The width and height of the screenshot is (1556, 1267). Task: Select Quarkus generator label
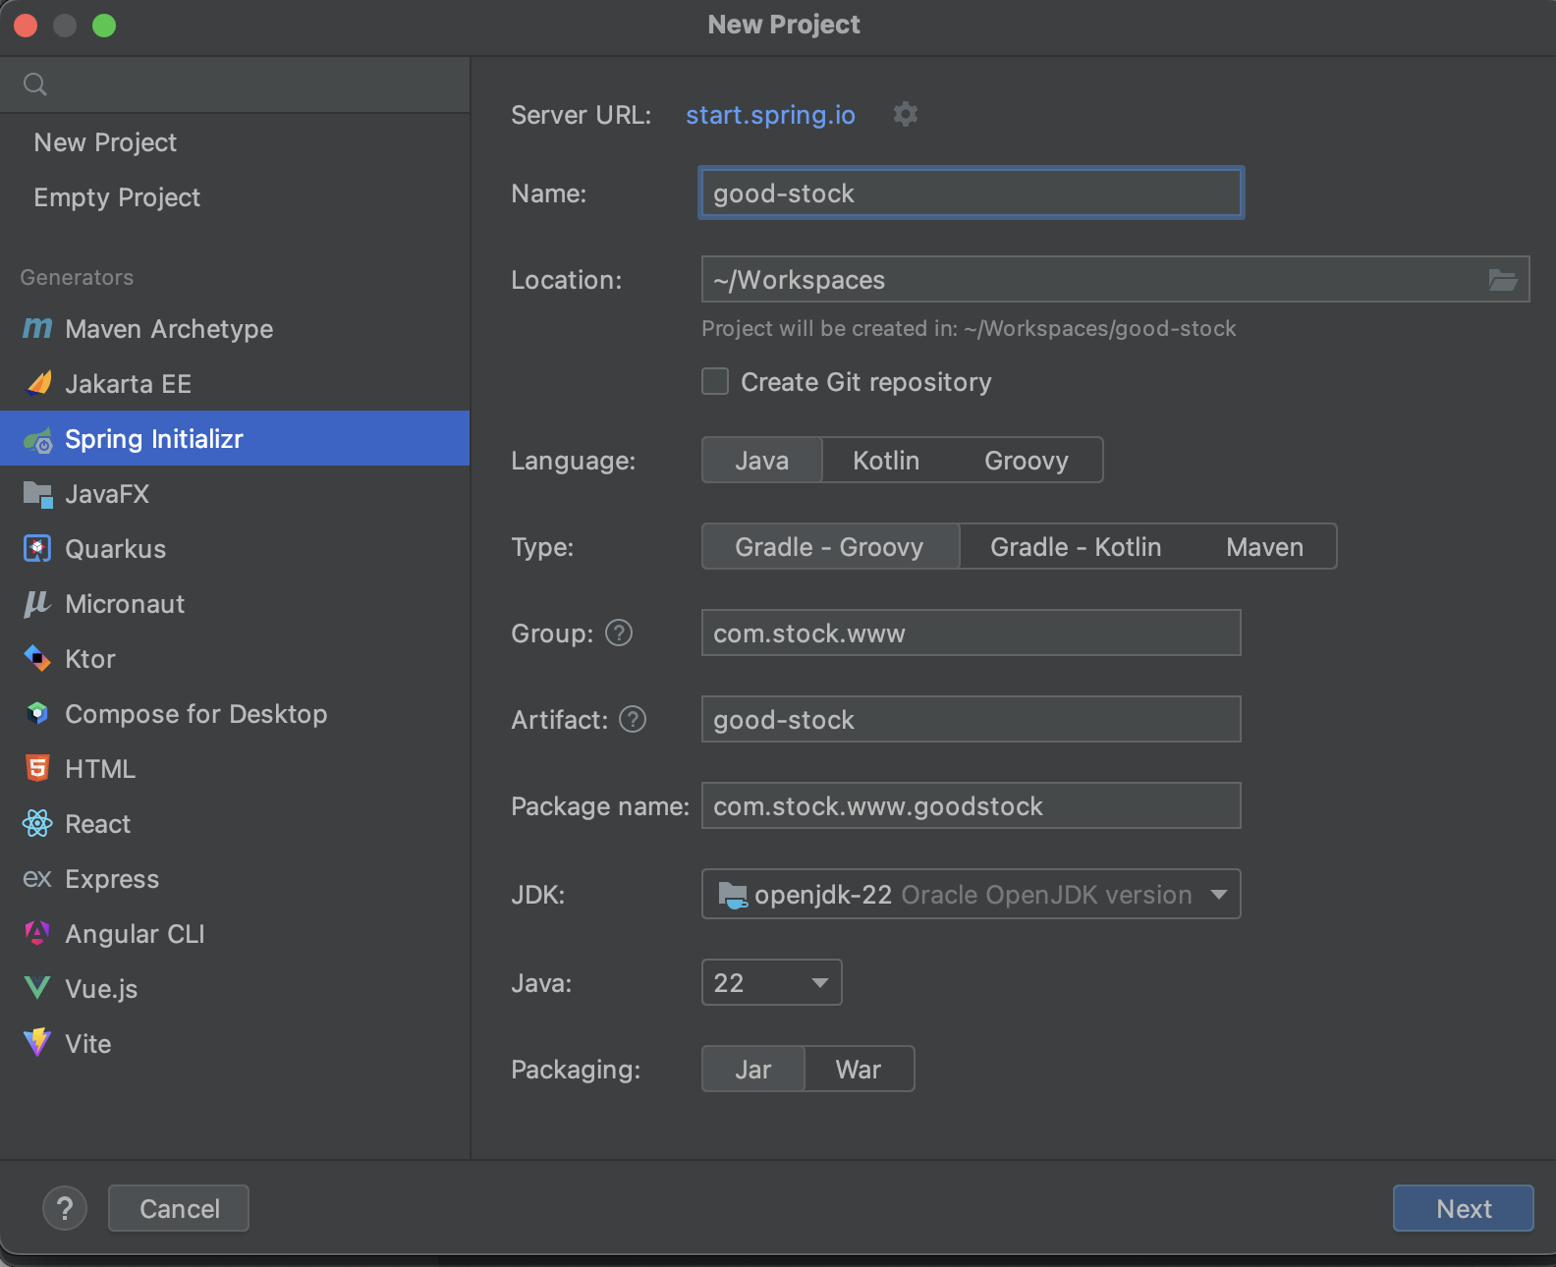[115, 549]
